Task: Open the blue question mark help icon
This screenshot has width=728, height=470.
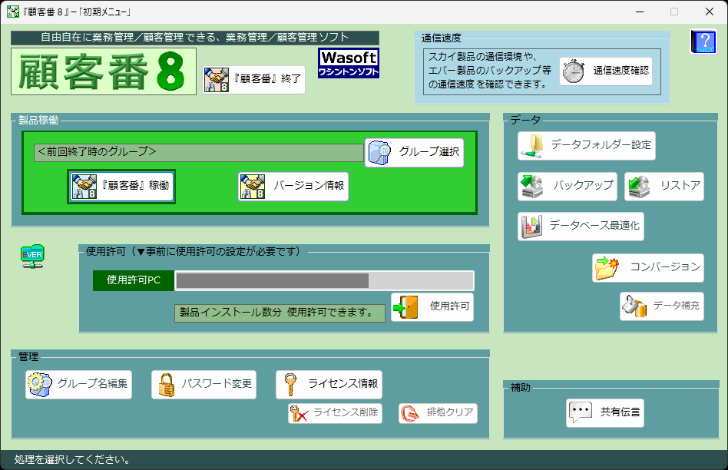Action: pyautogui.click(x=703, y=41)
